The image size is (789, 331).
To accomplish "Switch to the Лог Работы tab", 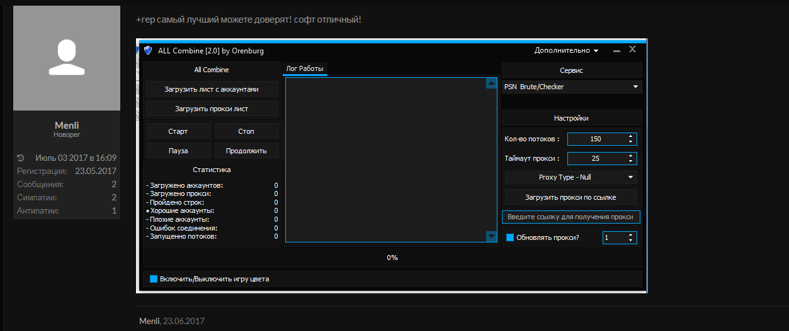I will [x=305, y=69].
